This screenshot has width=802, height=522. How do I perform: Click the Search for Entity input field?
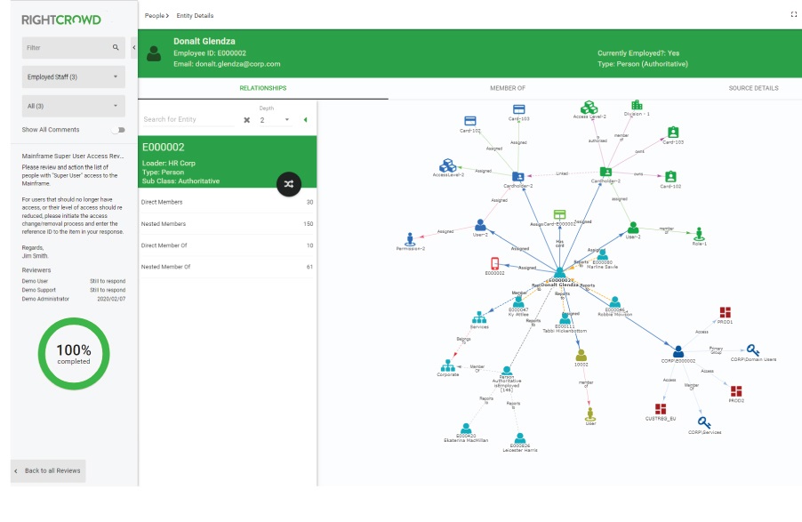pos(182,118)
